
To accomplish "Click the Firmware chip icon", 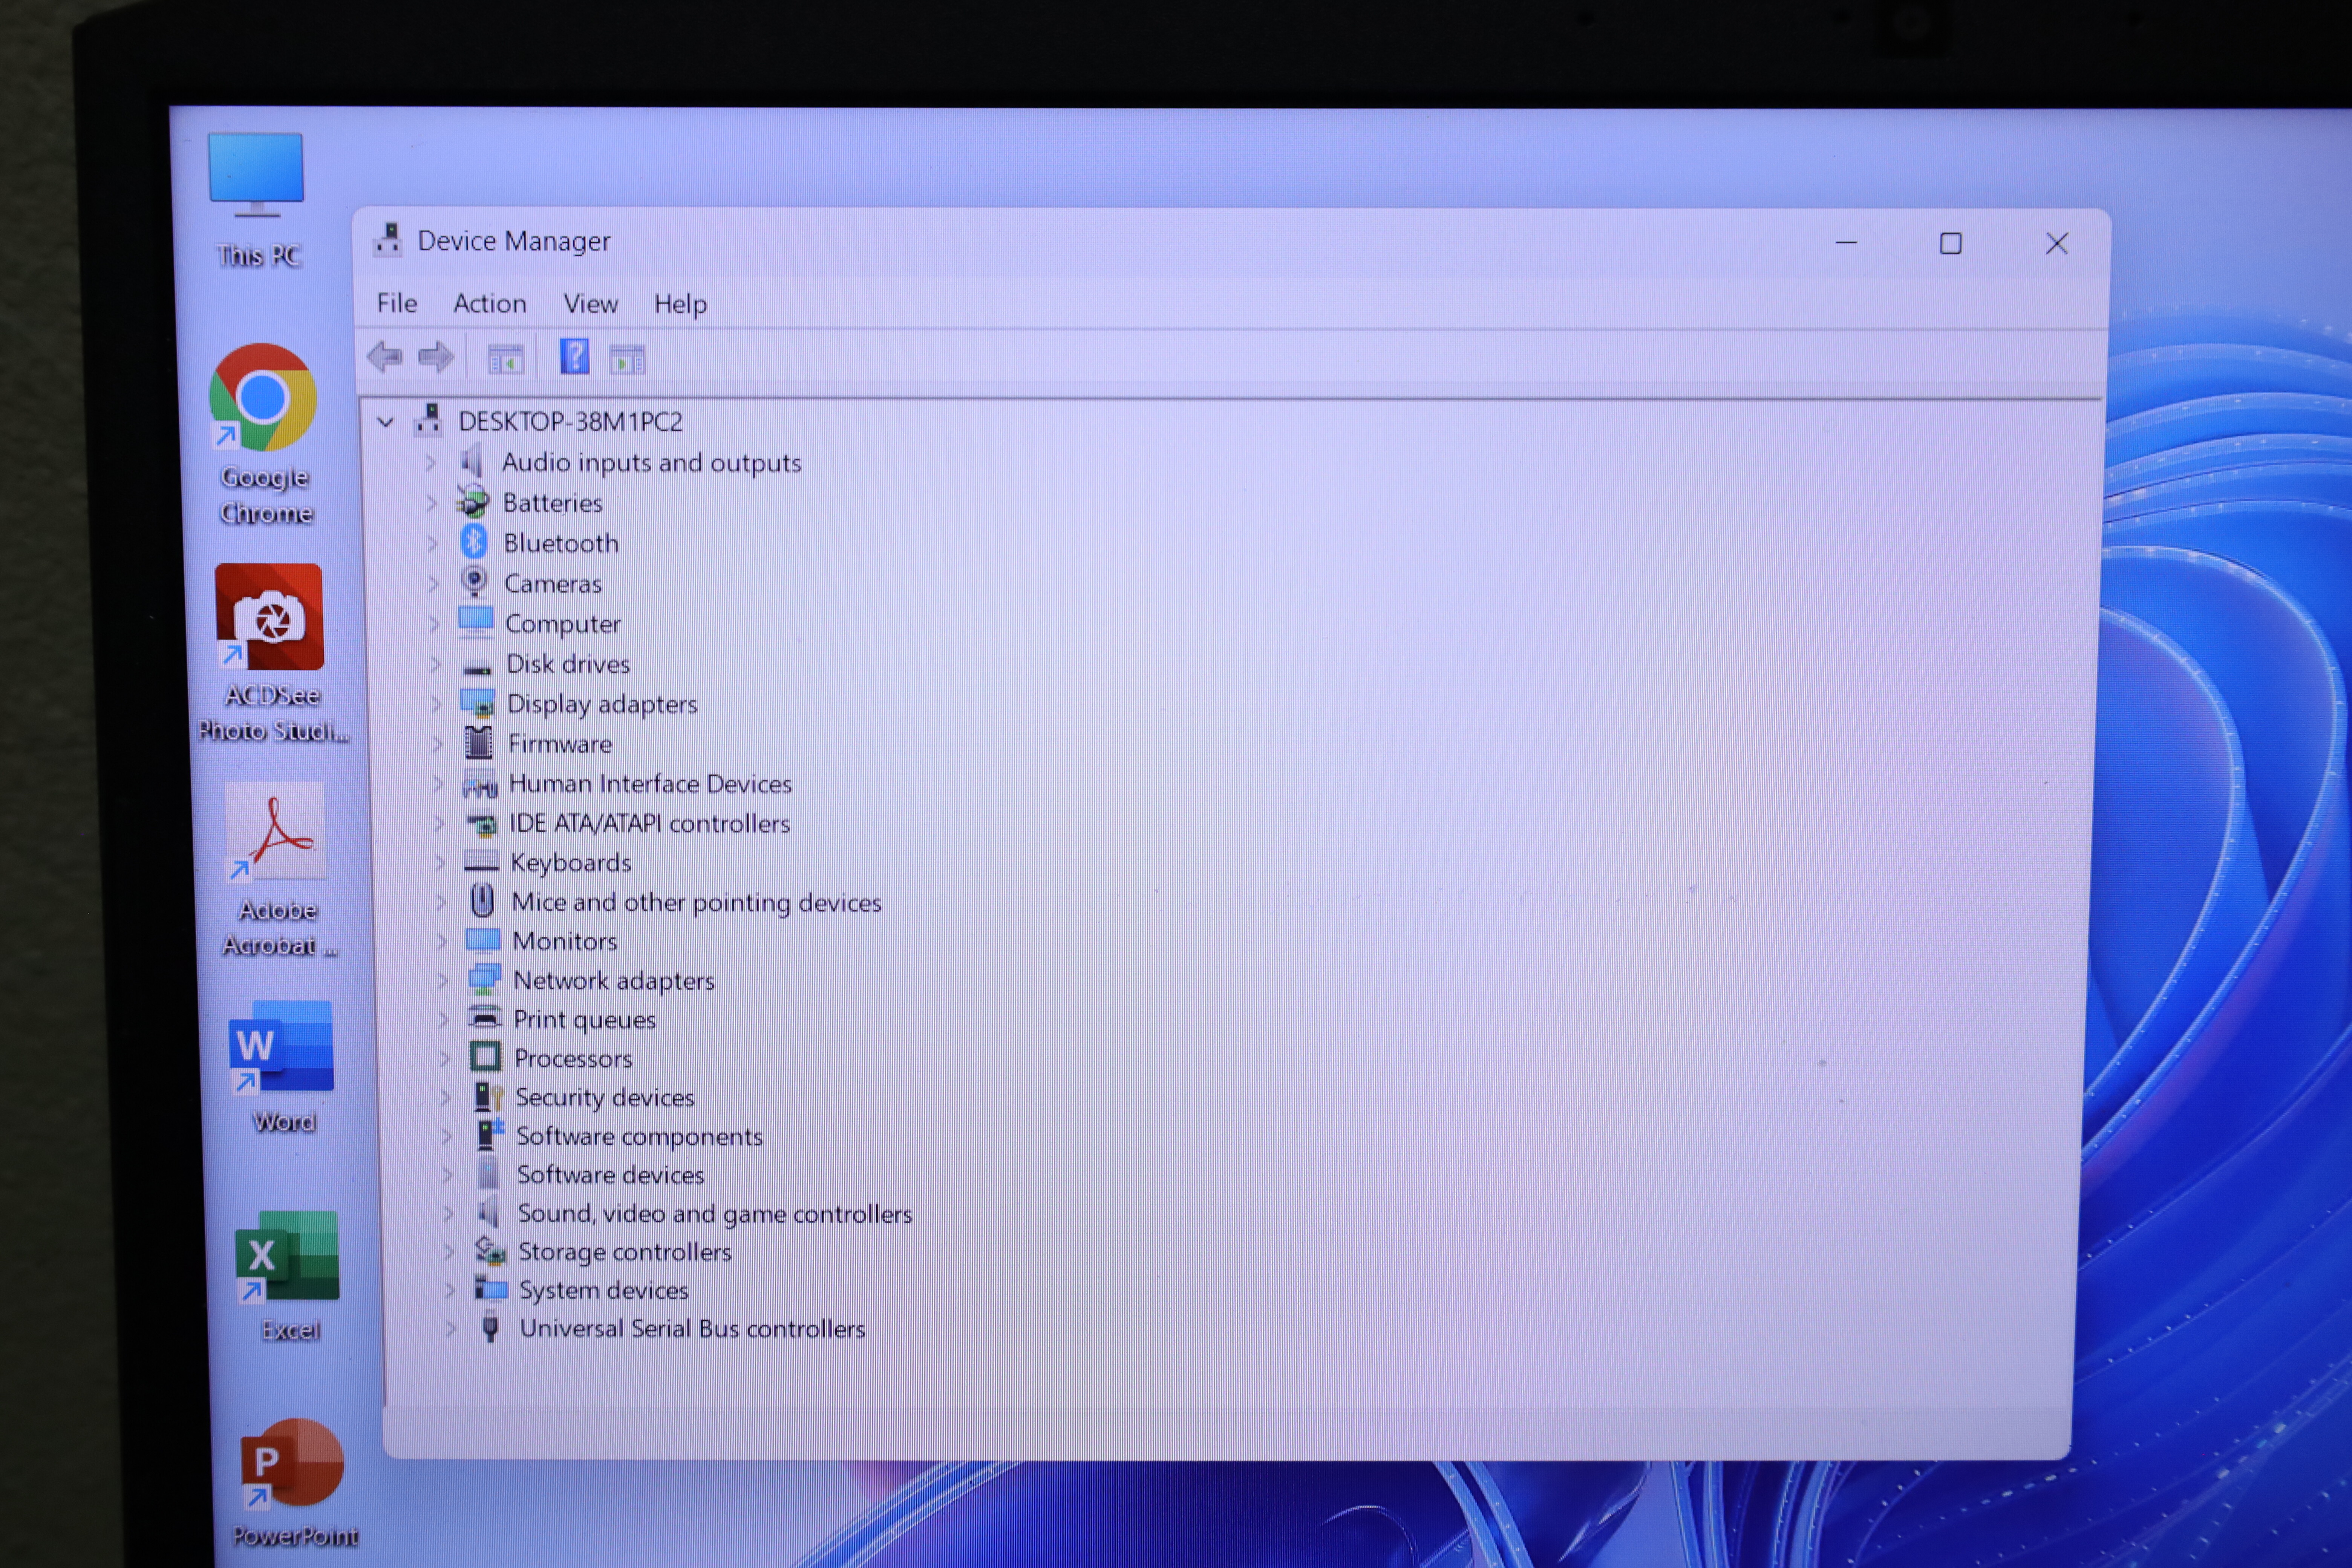I will 479,743.
